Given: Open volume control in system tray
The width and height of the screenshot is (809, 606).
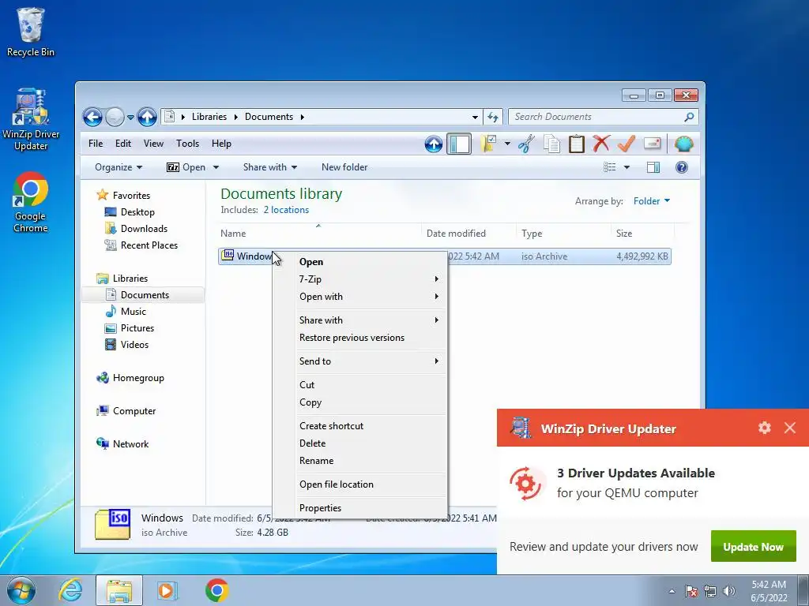Looking at the screenshot, I should coord(729,591).
